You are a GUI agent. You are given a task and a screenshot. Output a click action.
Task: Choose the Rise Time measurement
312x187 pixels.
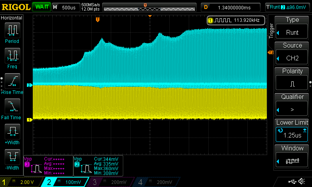pyautogui.click(x=12, y=83)
